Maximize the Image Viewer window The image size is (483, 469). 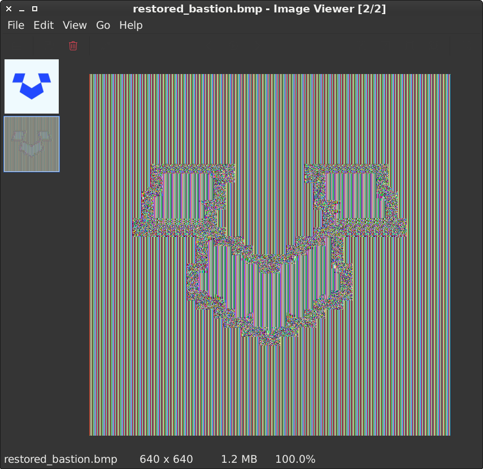(x=35, y=9)
